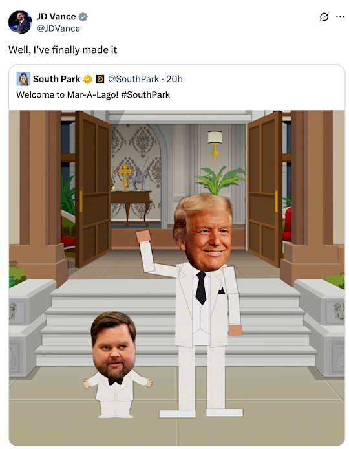Open the JD Vance profile avatar
The height and width of the screenshot is (449, 349).
click(20, 22)
